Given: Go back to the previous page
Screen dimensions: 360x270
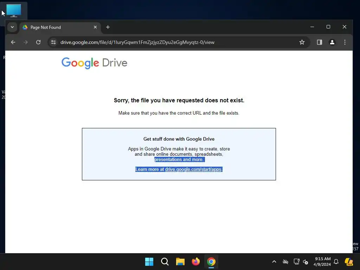Looking at the screenshot, I should pos(13,42).
